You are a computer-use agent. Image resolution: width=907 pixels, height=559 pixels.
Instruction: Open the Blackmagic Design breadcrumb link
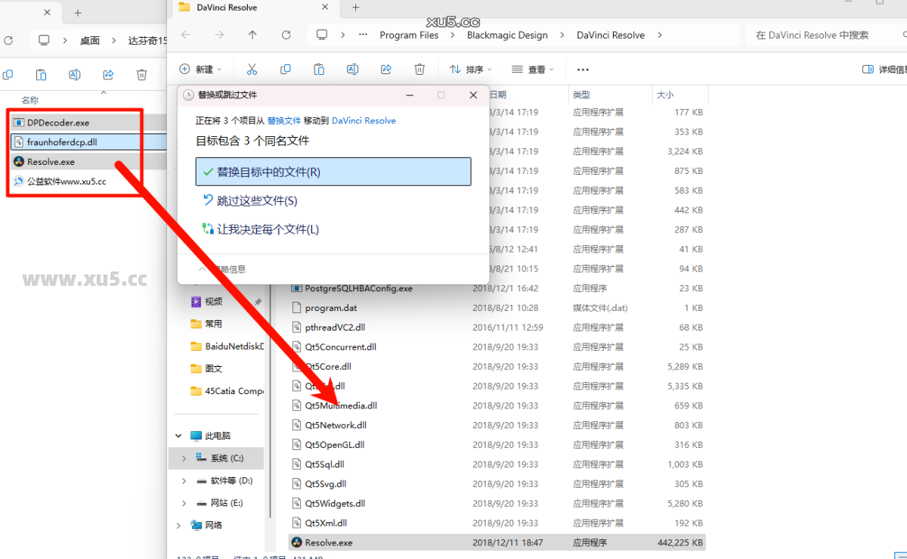coord(507,35)
